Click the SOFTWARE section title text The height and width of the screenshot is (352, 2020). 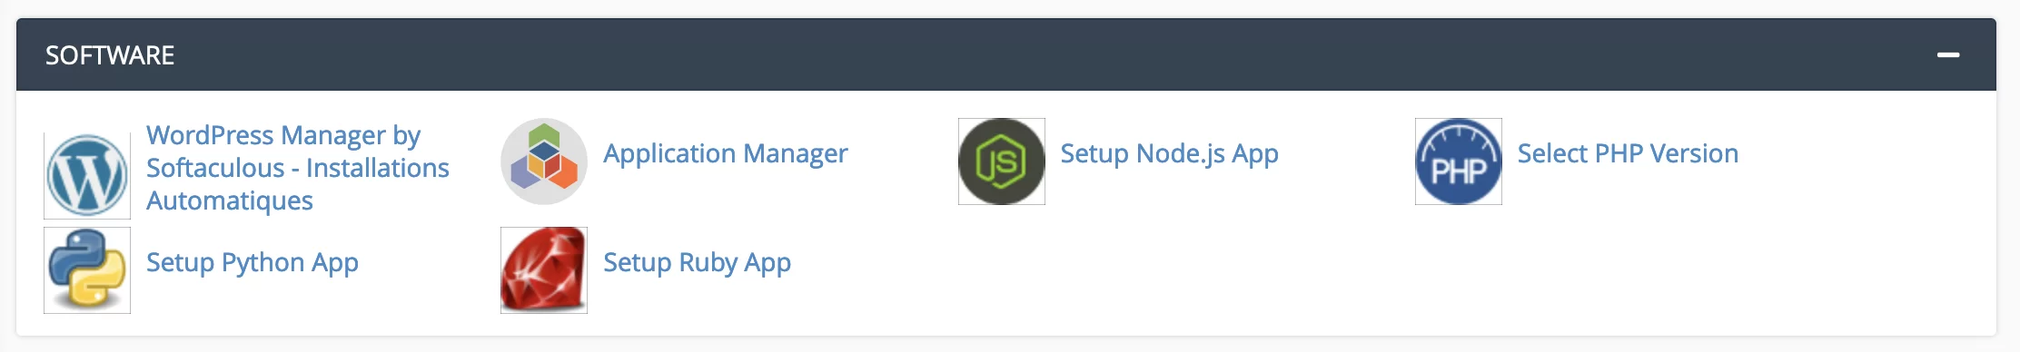point(110,55)
